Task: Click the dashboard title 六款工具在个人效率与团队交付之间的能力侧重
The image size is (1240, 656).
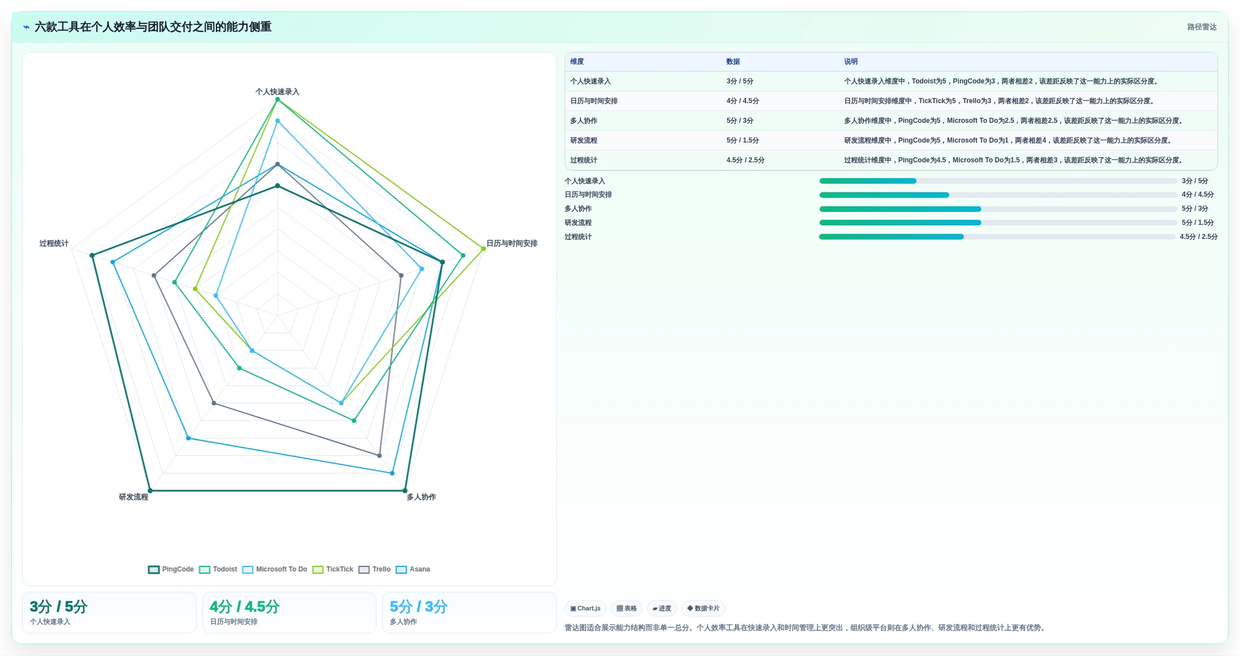Action: pos(153,27)
